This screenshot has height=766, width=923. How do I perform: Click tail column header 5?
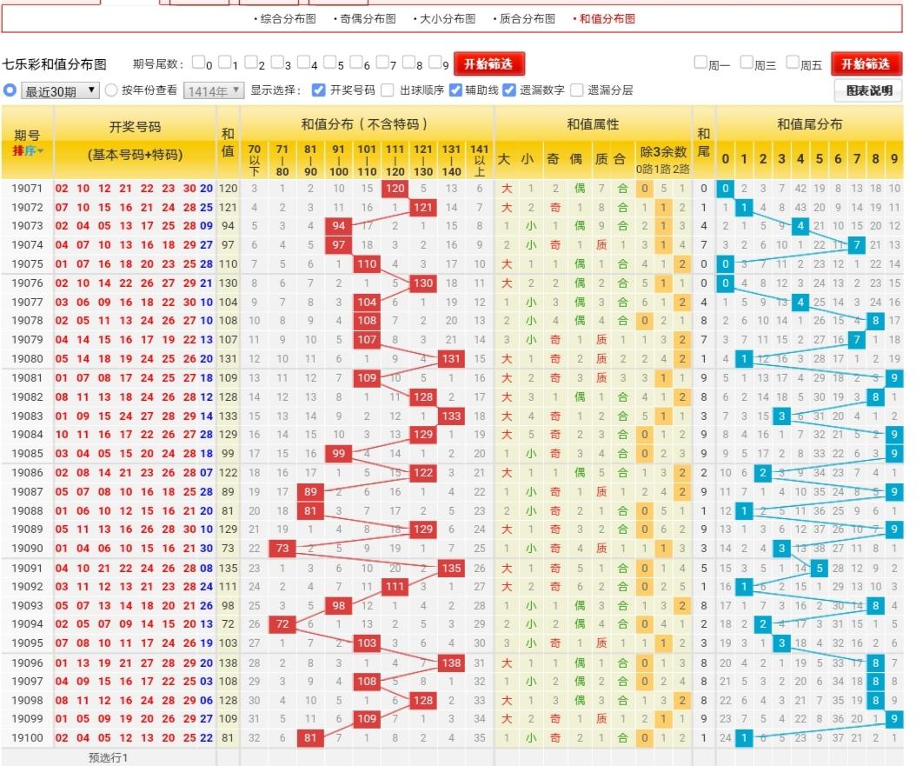pos(820,158)
